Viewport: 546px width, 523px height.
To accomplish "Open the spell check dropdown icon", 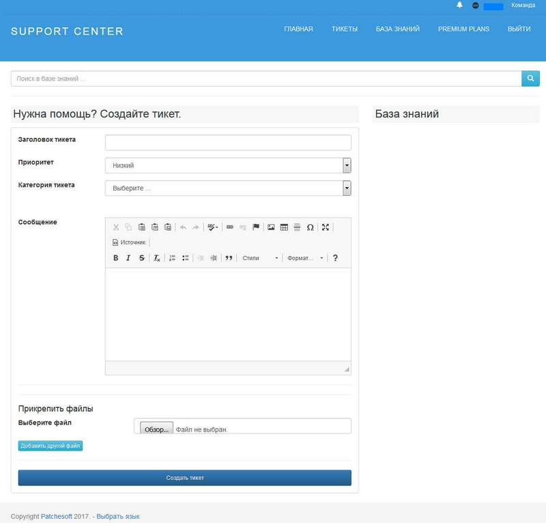I will [213, 227].
